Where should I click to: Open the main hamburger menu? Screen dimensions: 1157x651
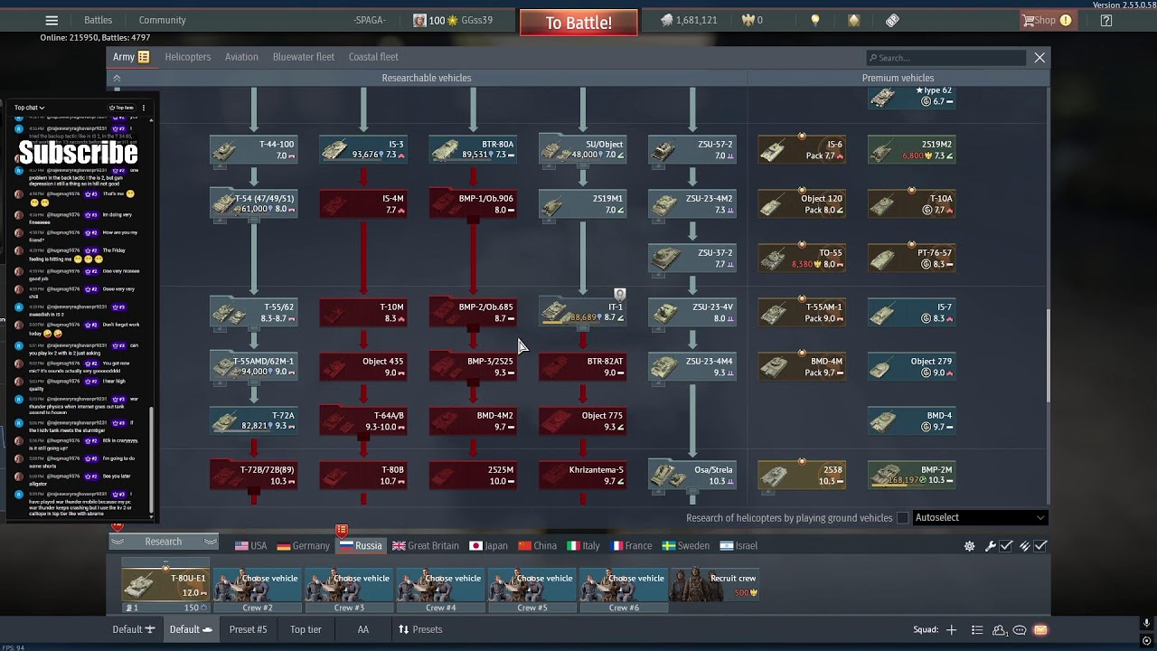pos(52,20)
